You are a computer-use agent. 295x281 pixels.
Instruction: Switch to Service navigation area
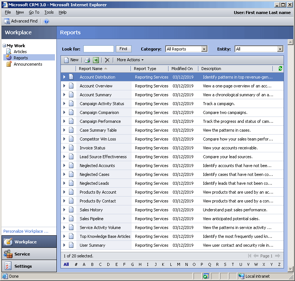[x=29, y=254]
